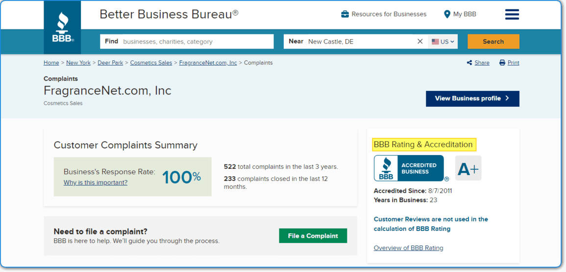Click the A+ rating badge
Screen dimensions: 566x272
tap(468, 168)
